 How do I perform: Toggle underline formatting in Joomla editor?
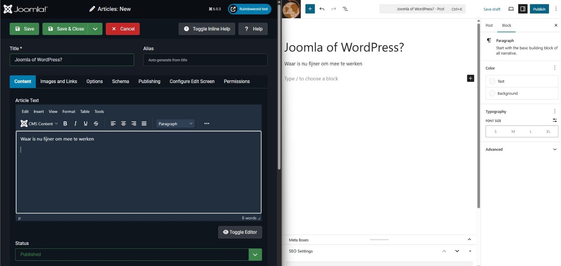click(x=86, y=123)
